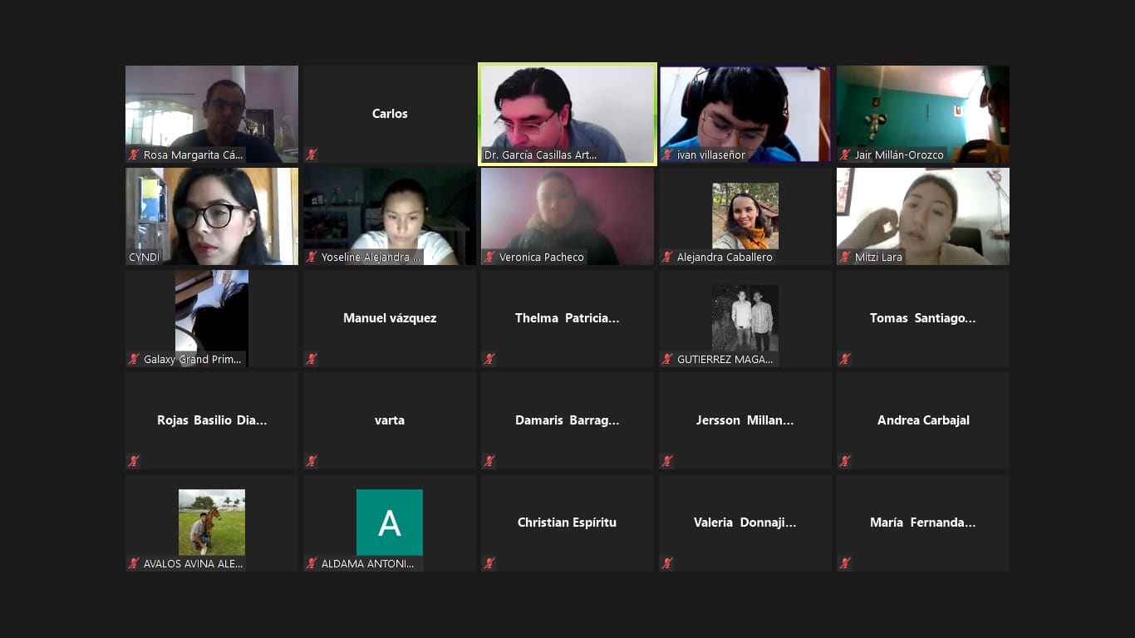Select the Galaxy Grand Prime video feed
The height and width of the screenshot is (638, 1135).
point(212,312)
